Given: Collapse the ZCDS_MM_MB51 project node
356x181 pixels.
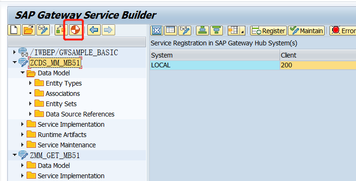Looking at the screenshot, I should (14, 62).
